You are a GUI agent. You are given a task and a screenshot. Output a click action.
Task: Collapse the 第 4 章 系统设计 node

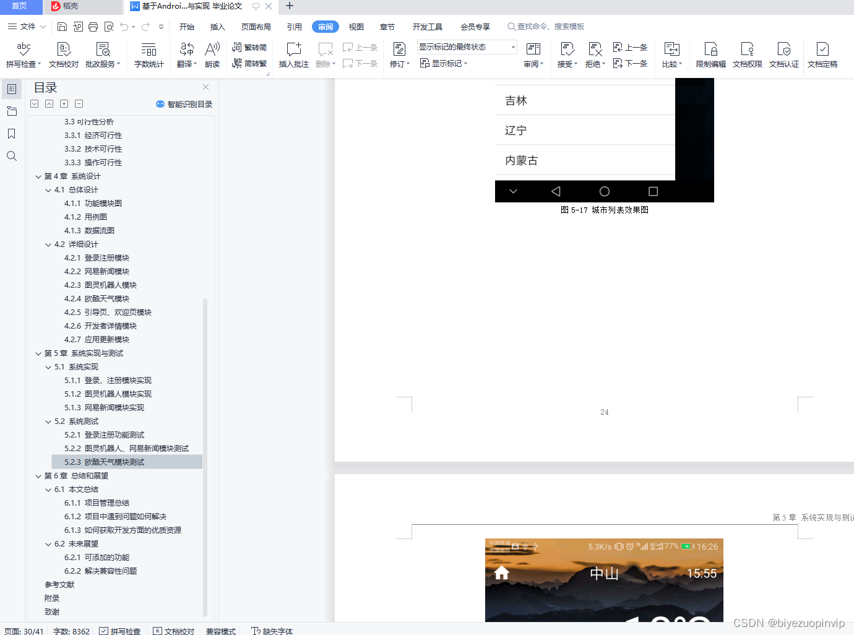[x=38, y=176]
